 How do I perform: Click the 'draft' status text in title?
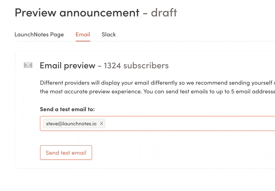pyautogui.click(x=164, y=13)
